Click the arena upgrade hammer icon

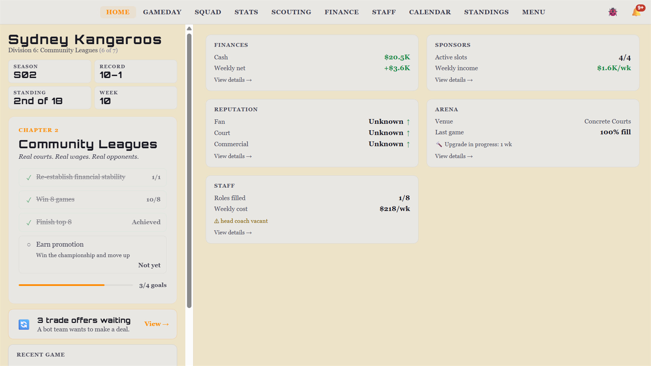coord(439,144)
